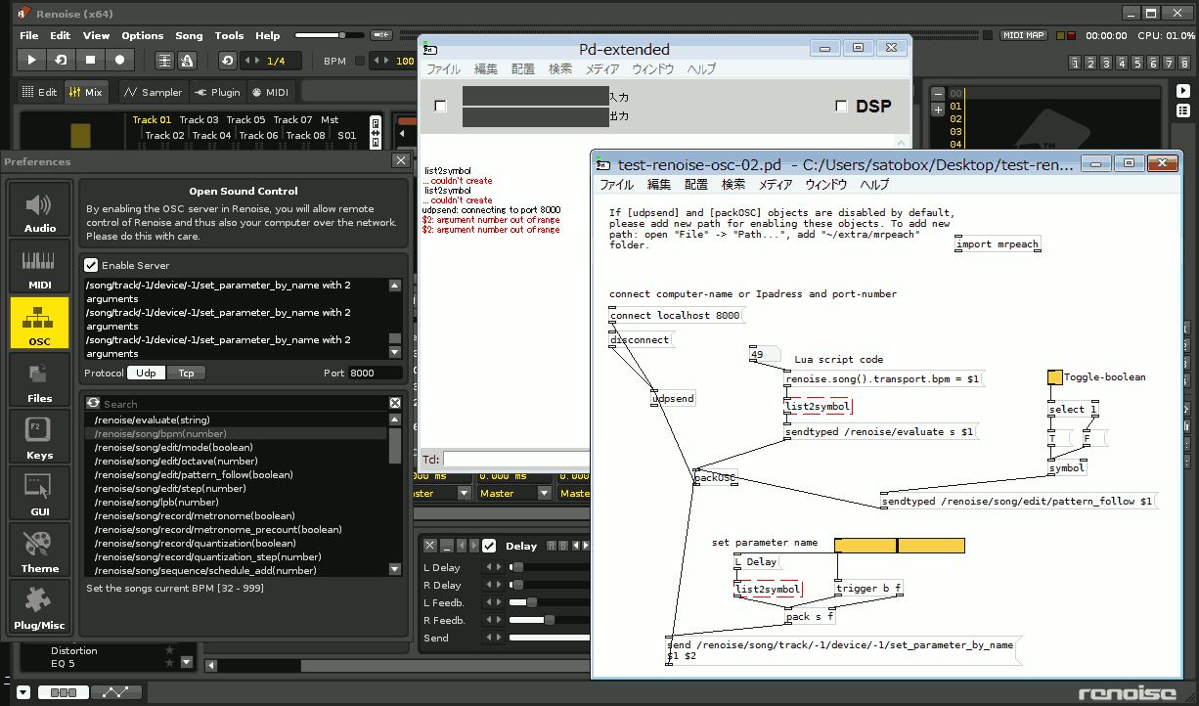Click the play arrow icon beside sequencer
The image size is (1199, 706).
coord(1183,90)
